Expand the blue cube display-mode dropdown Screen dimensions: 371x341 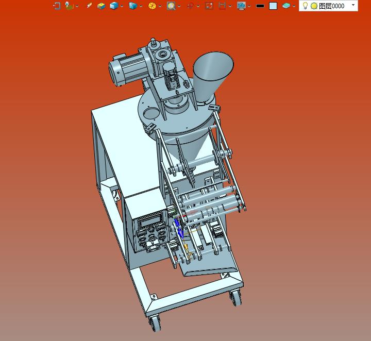tap(122, 6)
